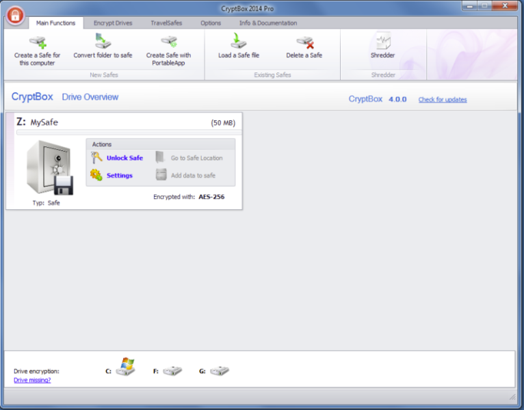Viewport: 524px width, 410px height.
Task: Click the red padlock application button
Action: coord(15,15)
